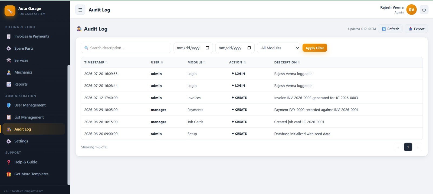The width and height of the screenshot is (433, 194).
Task: Go to pagination page 1
Action: tap(408, 147)
